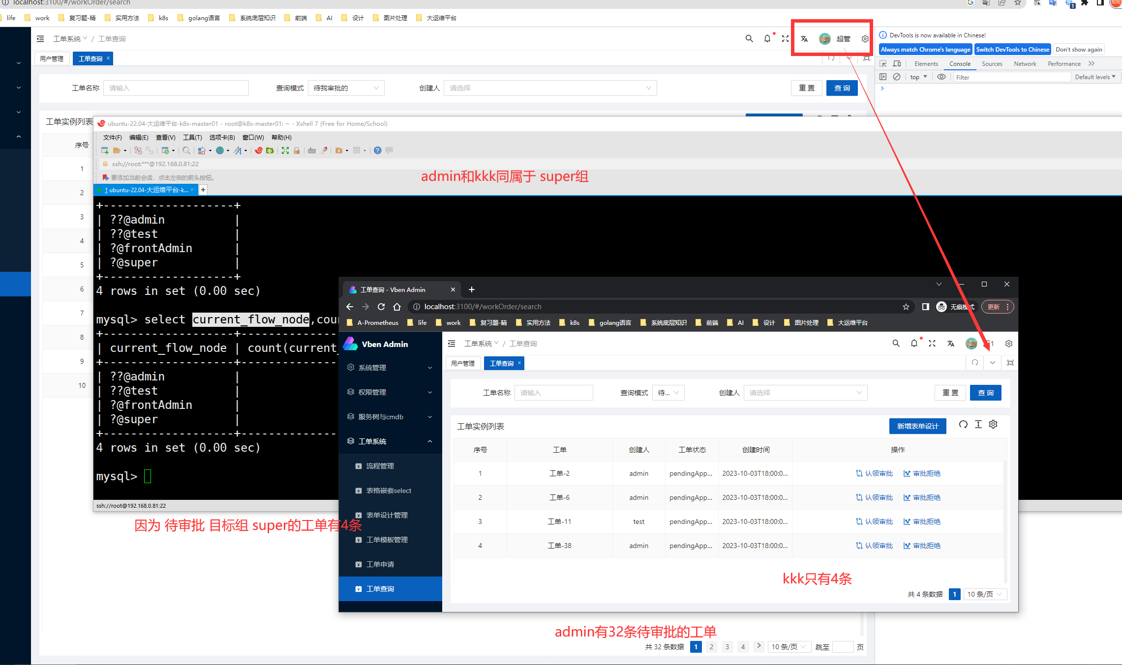Click fullscreen icon in the inner Vben header

[932, 344]
